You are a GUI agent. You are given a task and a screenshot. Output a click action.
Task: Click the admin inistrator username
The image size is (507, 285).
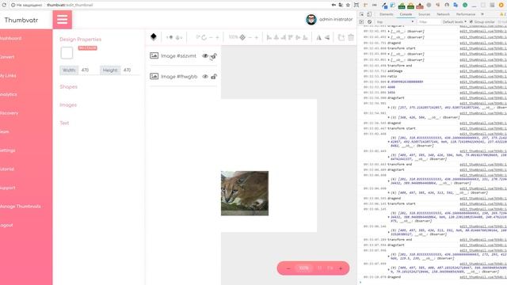(336, 19)
